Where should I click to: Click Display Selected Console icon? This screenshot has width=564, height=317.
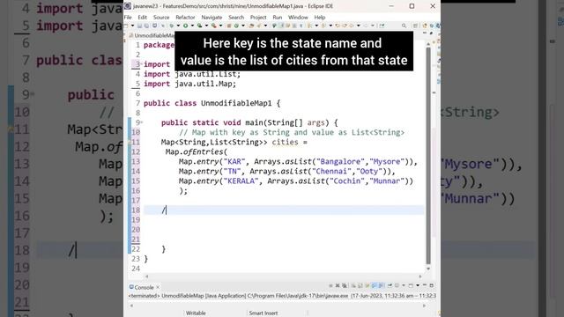point(397,285)
